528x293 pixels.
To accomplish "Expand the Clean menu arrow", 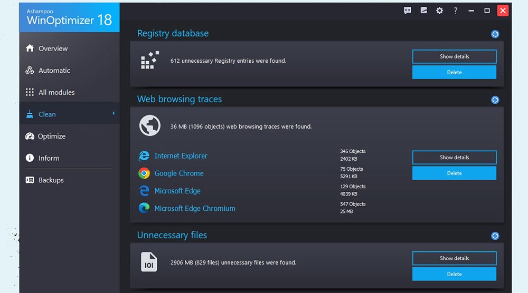I will point(114,114).
